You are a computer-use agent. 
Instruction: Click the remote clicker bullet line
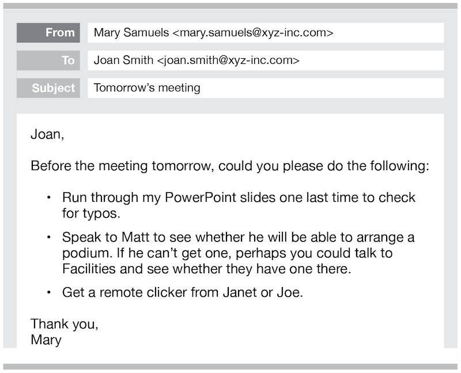183,292
